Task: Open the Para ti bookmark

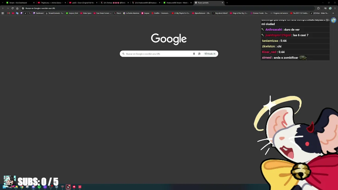Action: click(118, 13)
